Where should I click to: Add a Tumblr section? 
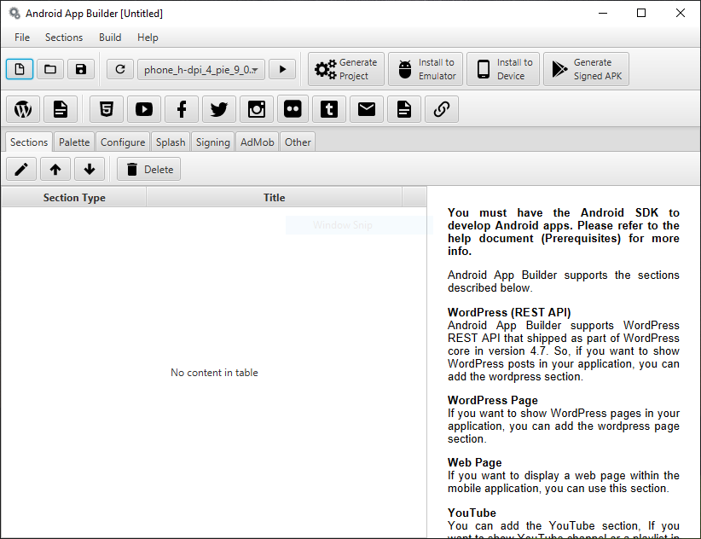coord(329,109)
